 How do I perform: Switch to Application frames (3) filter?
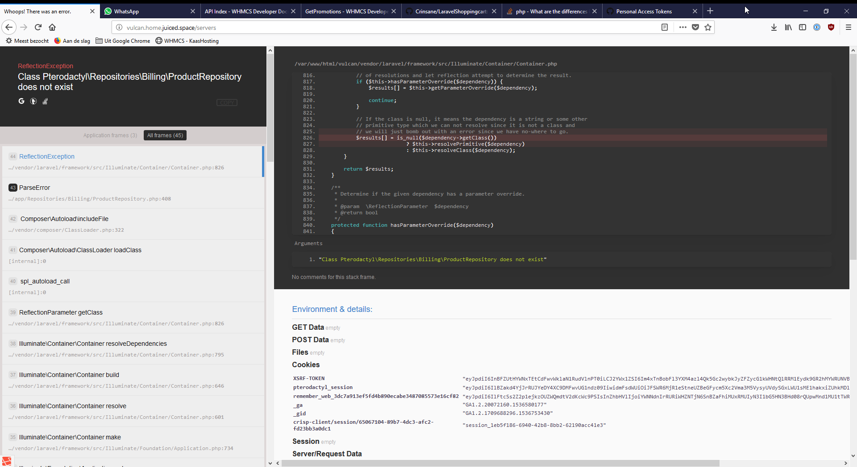click(x=110, y=135)
